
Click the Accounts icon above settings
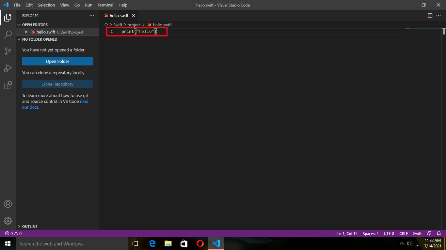point(8,204)
